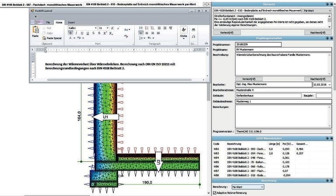Open the Calibri font name dropdown
336x196 pixels.
coord(94,28)
